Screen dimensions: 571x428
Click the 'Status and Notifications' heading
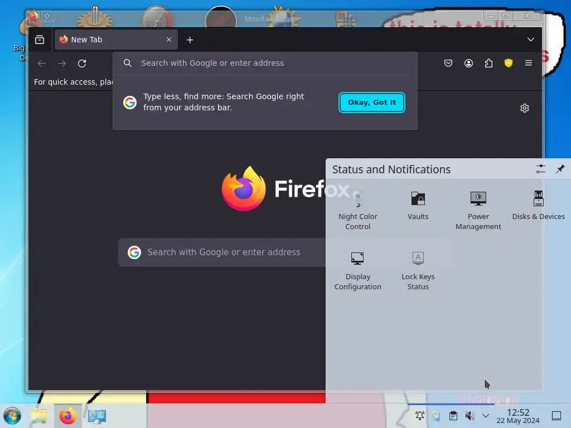tap(391, 169)
